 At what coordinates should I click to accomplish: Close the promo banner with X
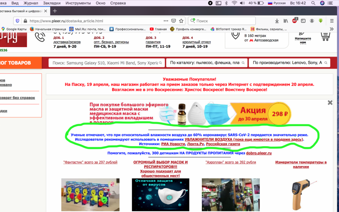(330, 103)
